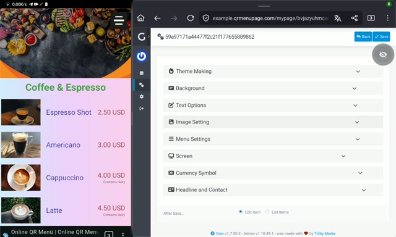Click the blue Save button
Image resolution: width=396 pixels, height=237 pixels.
coord(381,36)
